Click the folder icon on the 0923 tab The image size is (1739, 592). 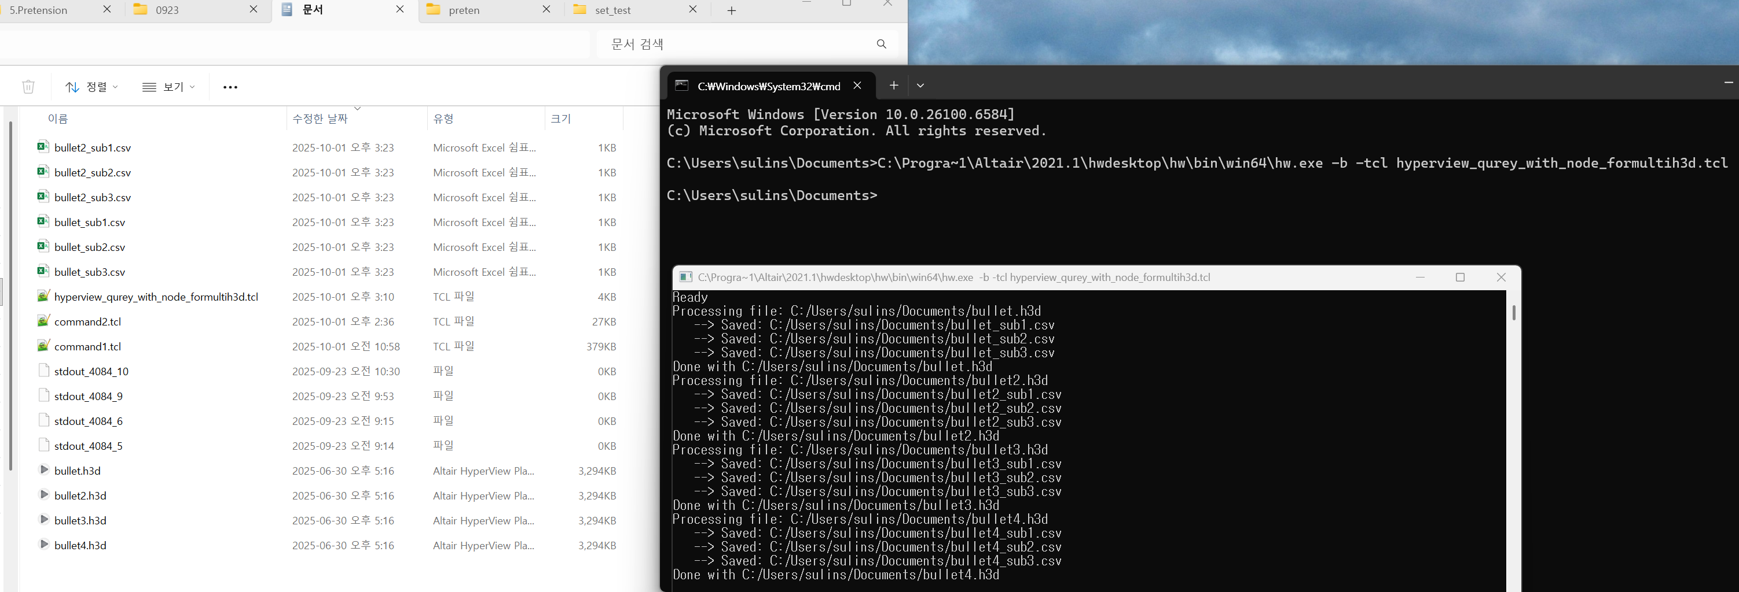[x=141, y=9]
